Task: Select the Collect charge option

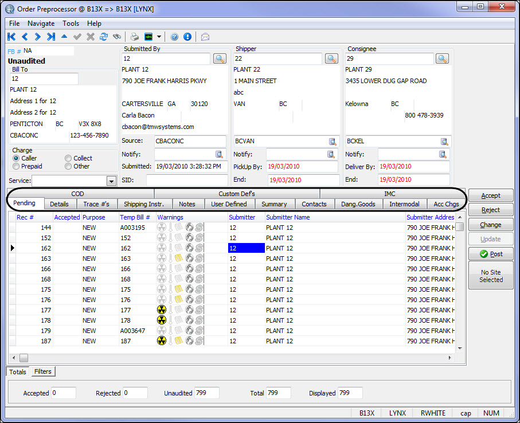Action: (68, 158)
